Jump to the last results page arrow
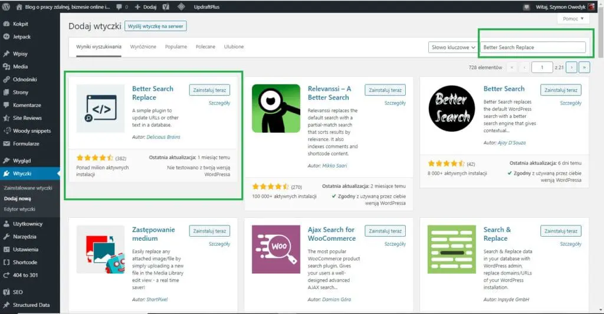 pyautogui.click(x=585, y=67)
